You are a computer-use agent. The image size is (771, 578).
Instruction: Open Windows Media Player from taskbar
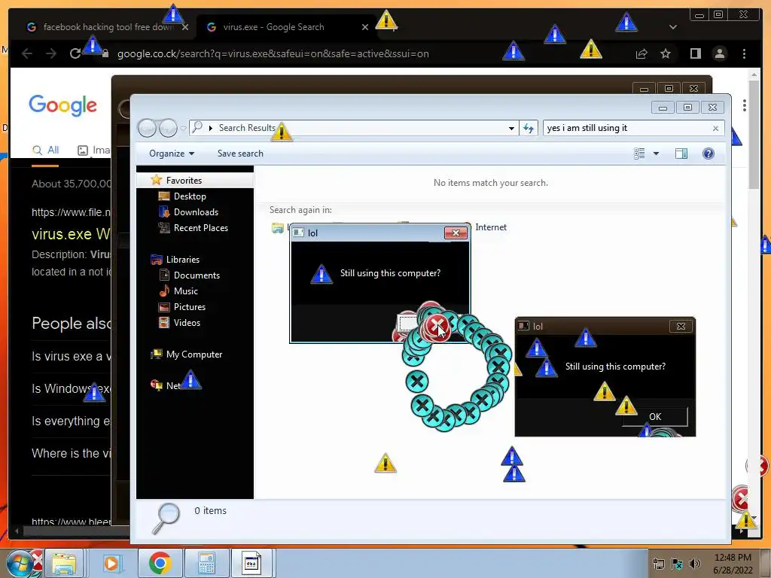click(112, 563)
